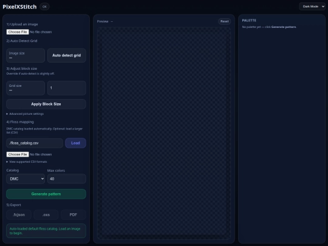Open the Catalog DMC dropdown
Viewport: 328px width, 246px height.
pyautogui.click(x=26, y=179)
